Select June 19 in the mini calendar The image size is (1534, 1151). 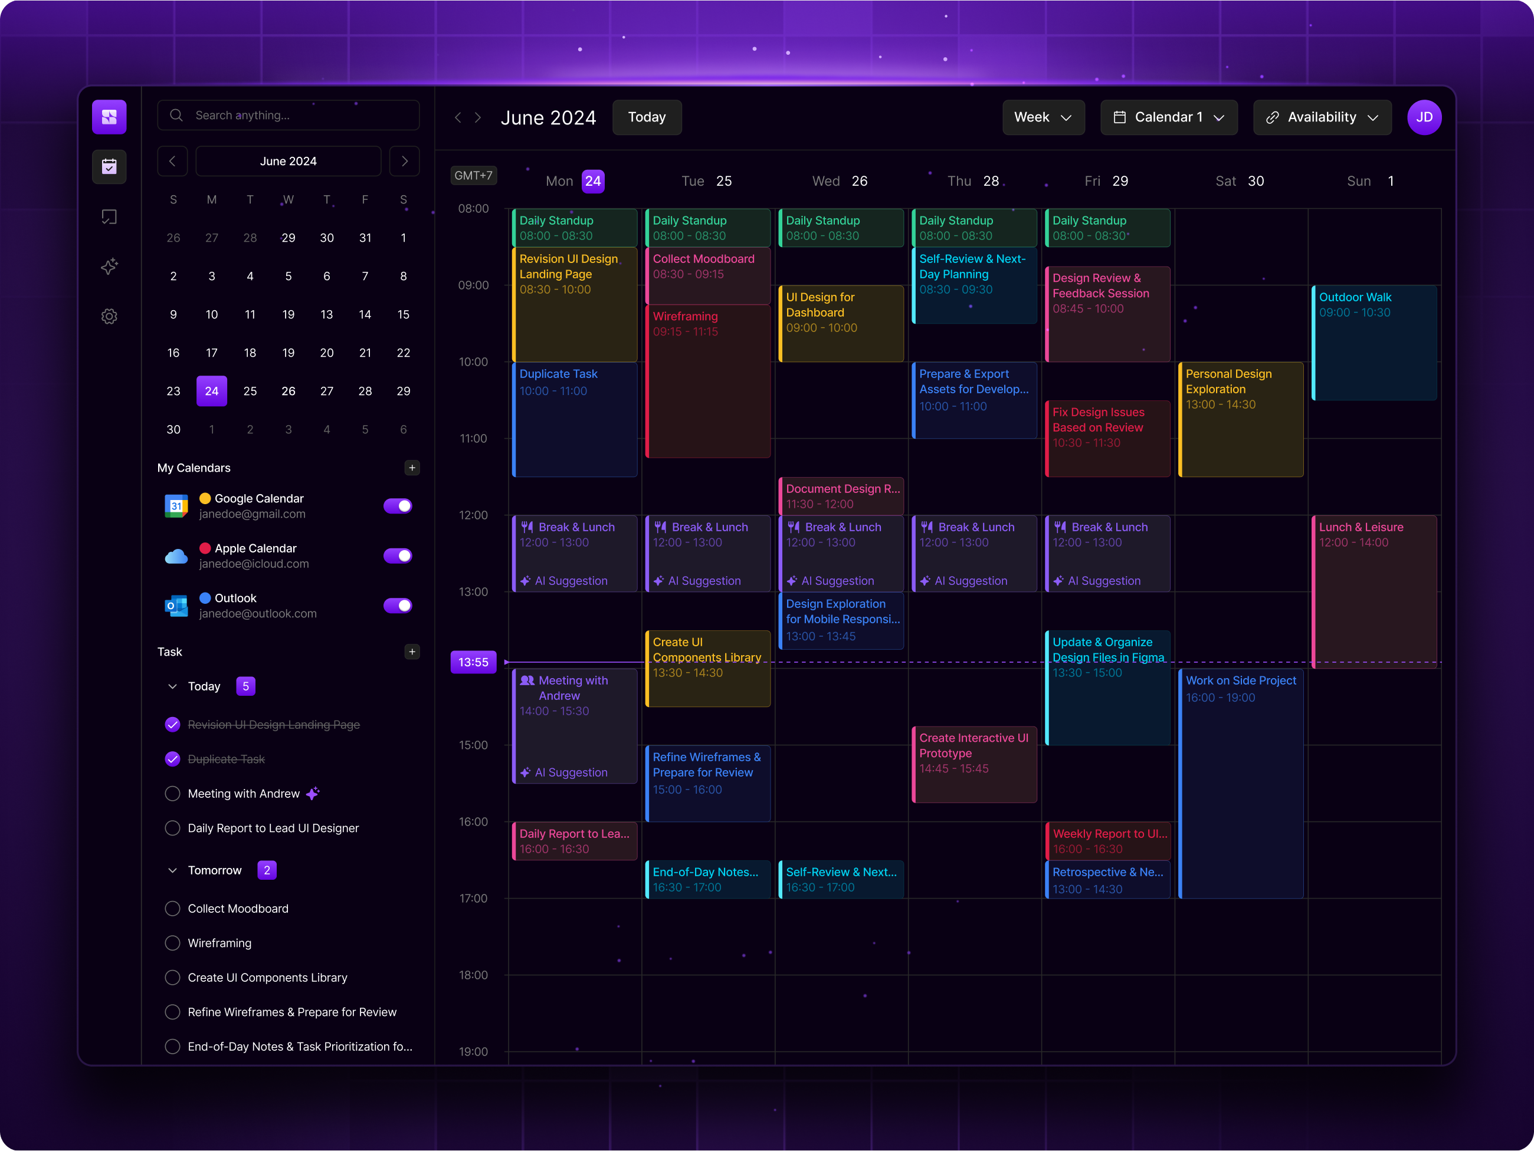288,352
